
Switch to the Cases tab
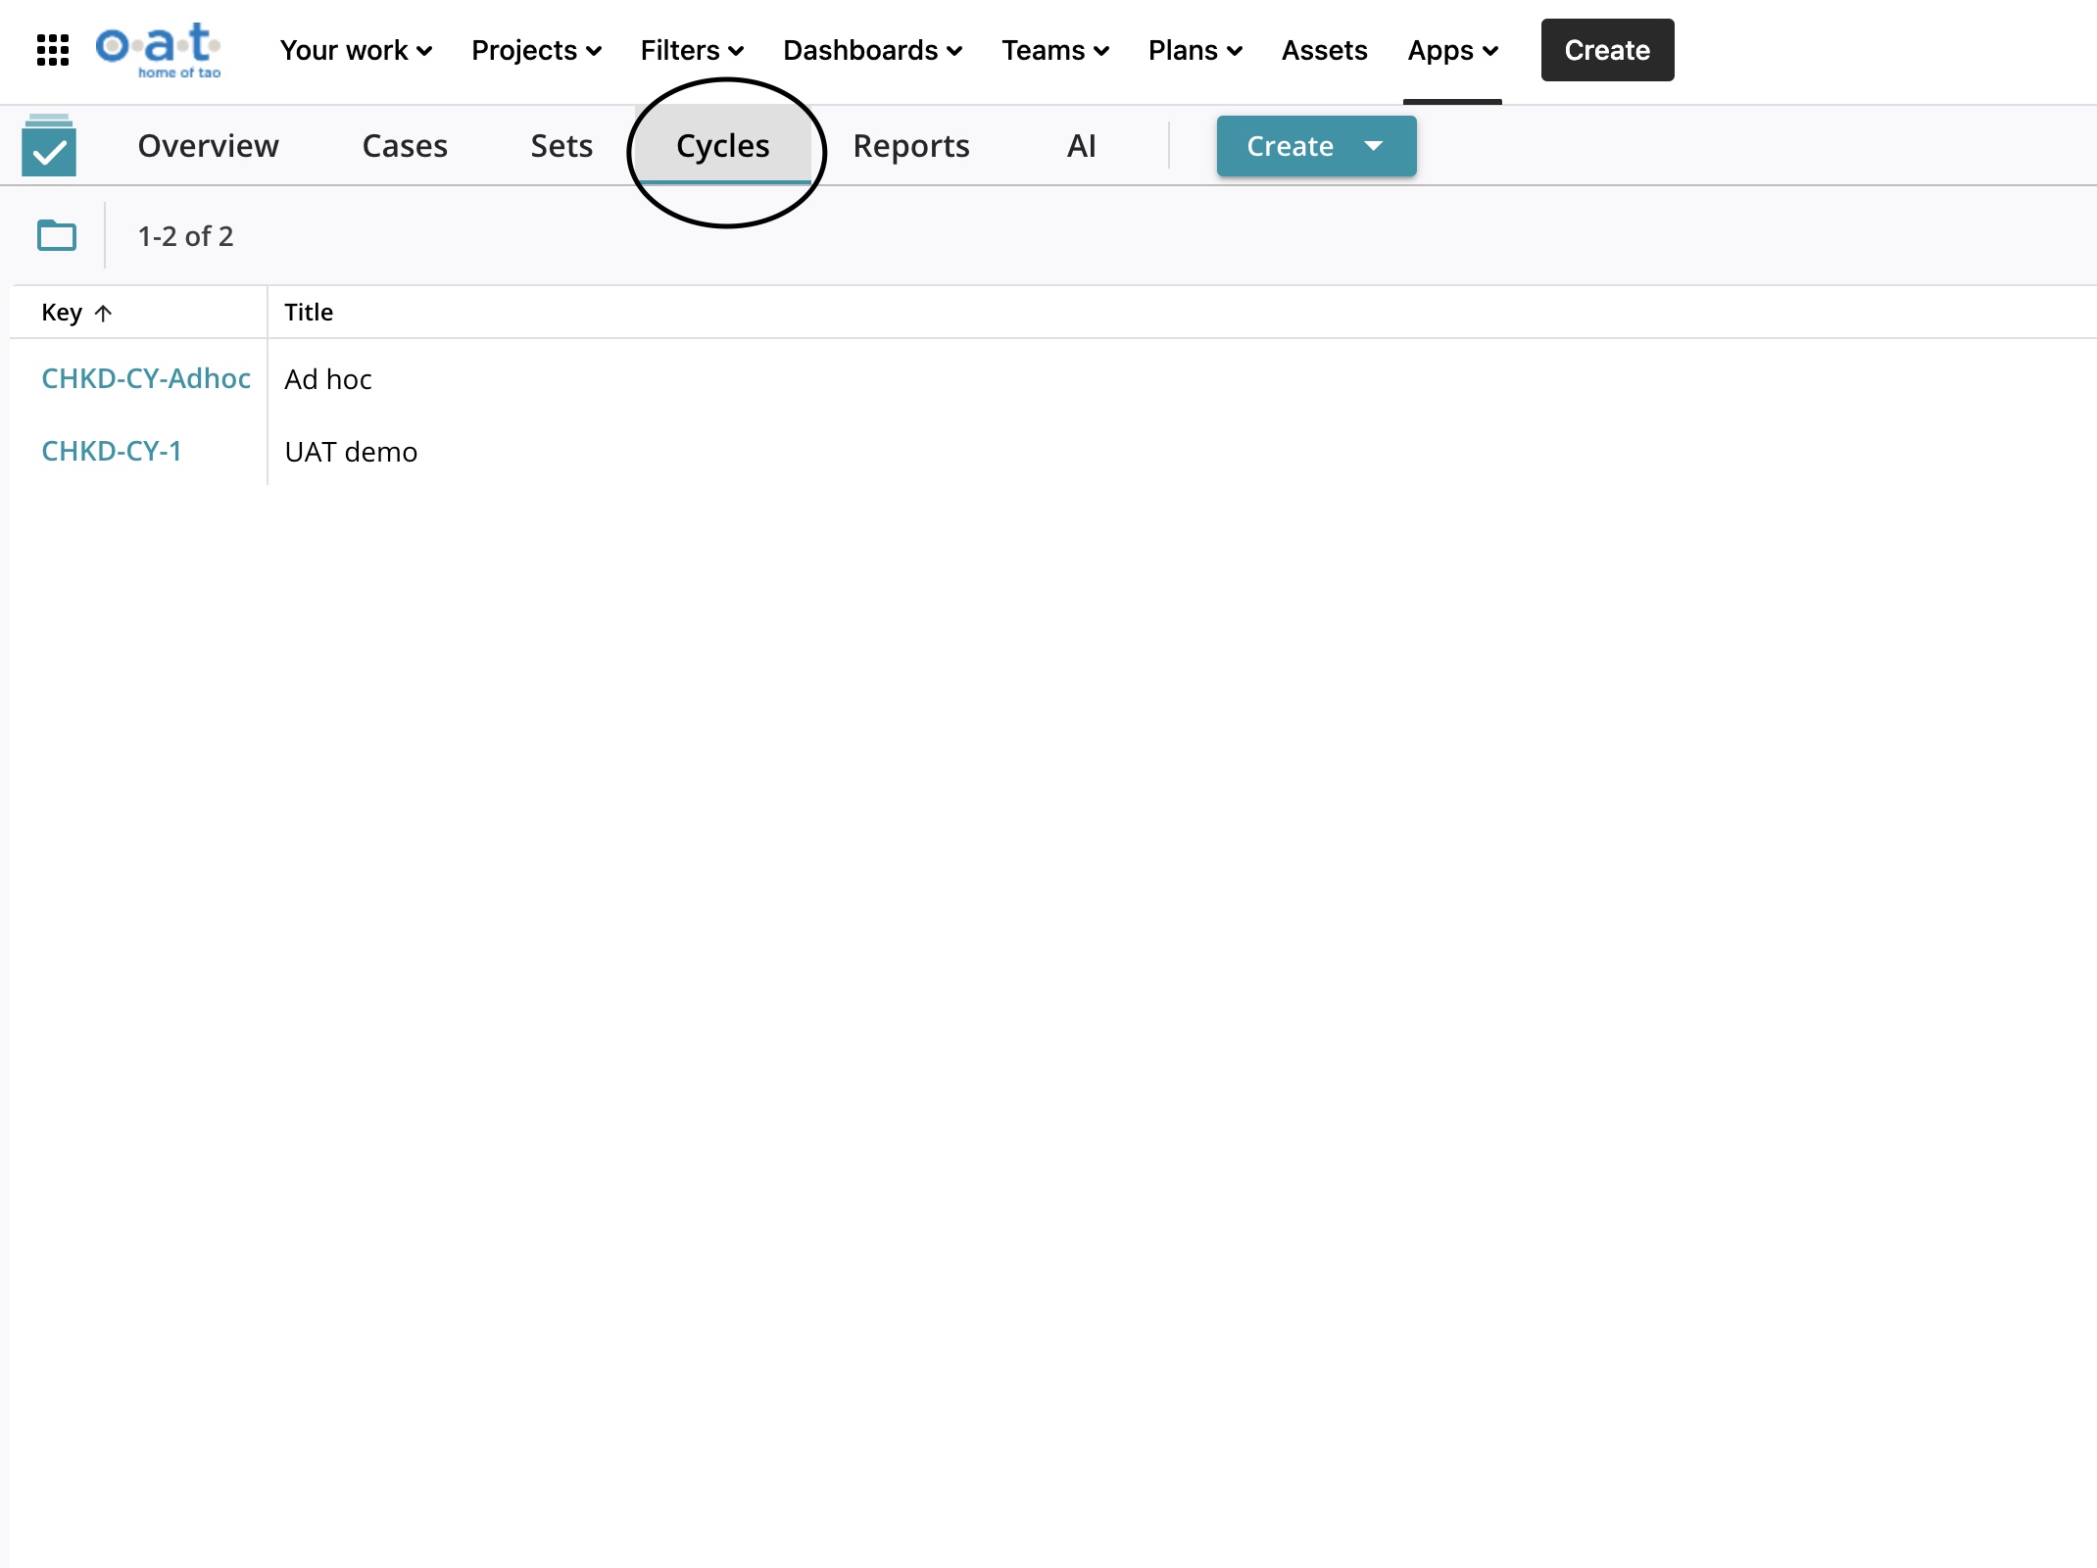tap(405, 146)
